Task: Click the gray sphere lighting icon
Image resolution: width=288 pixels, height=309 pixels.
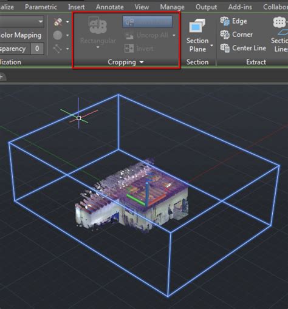Action: pyautogui.click(x=58, y=35)
